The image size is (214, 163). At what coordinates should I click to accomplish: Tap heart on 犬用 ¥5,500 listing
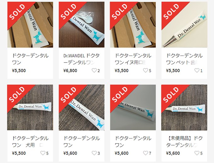[x=43, y=153]
